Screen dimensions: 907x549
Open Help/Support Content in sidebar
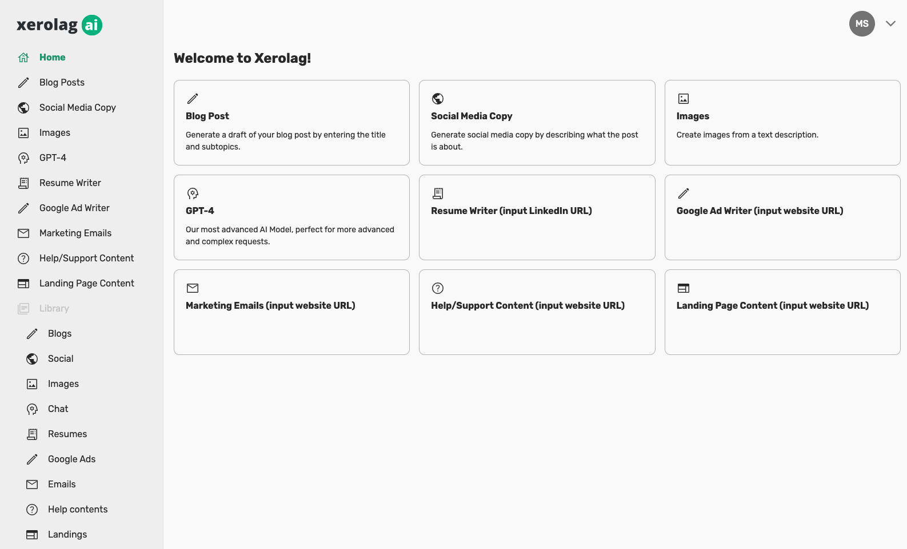(86, 259)
